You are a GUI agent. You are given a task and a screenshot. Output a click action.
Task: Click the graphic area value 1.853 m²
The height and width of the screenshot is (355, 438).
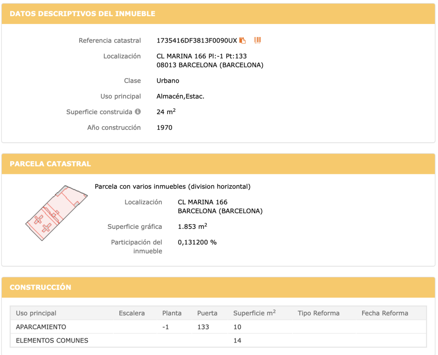tap(192, 226)
